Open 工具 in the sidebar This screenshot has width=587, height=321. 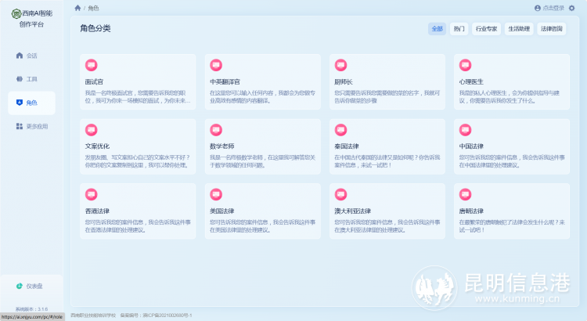pyautogui.click(x=31, y=79)
